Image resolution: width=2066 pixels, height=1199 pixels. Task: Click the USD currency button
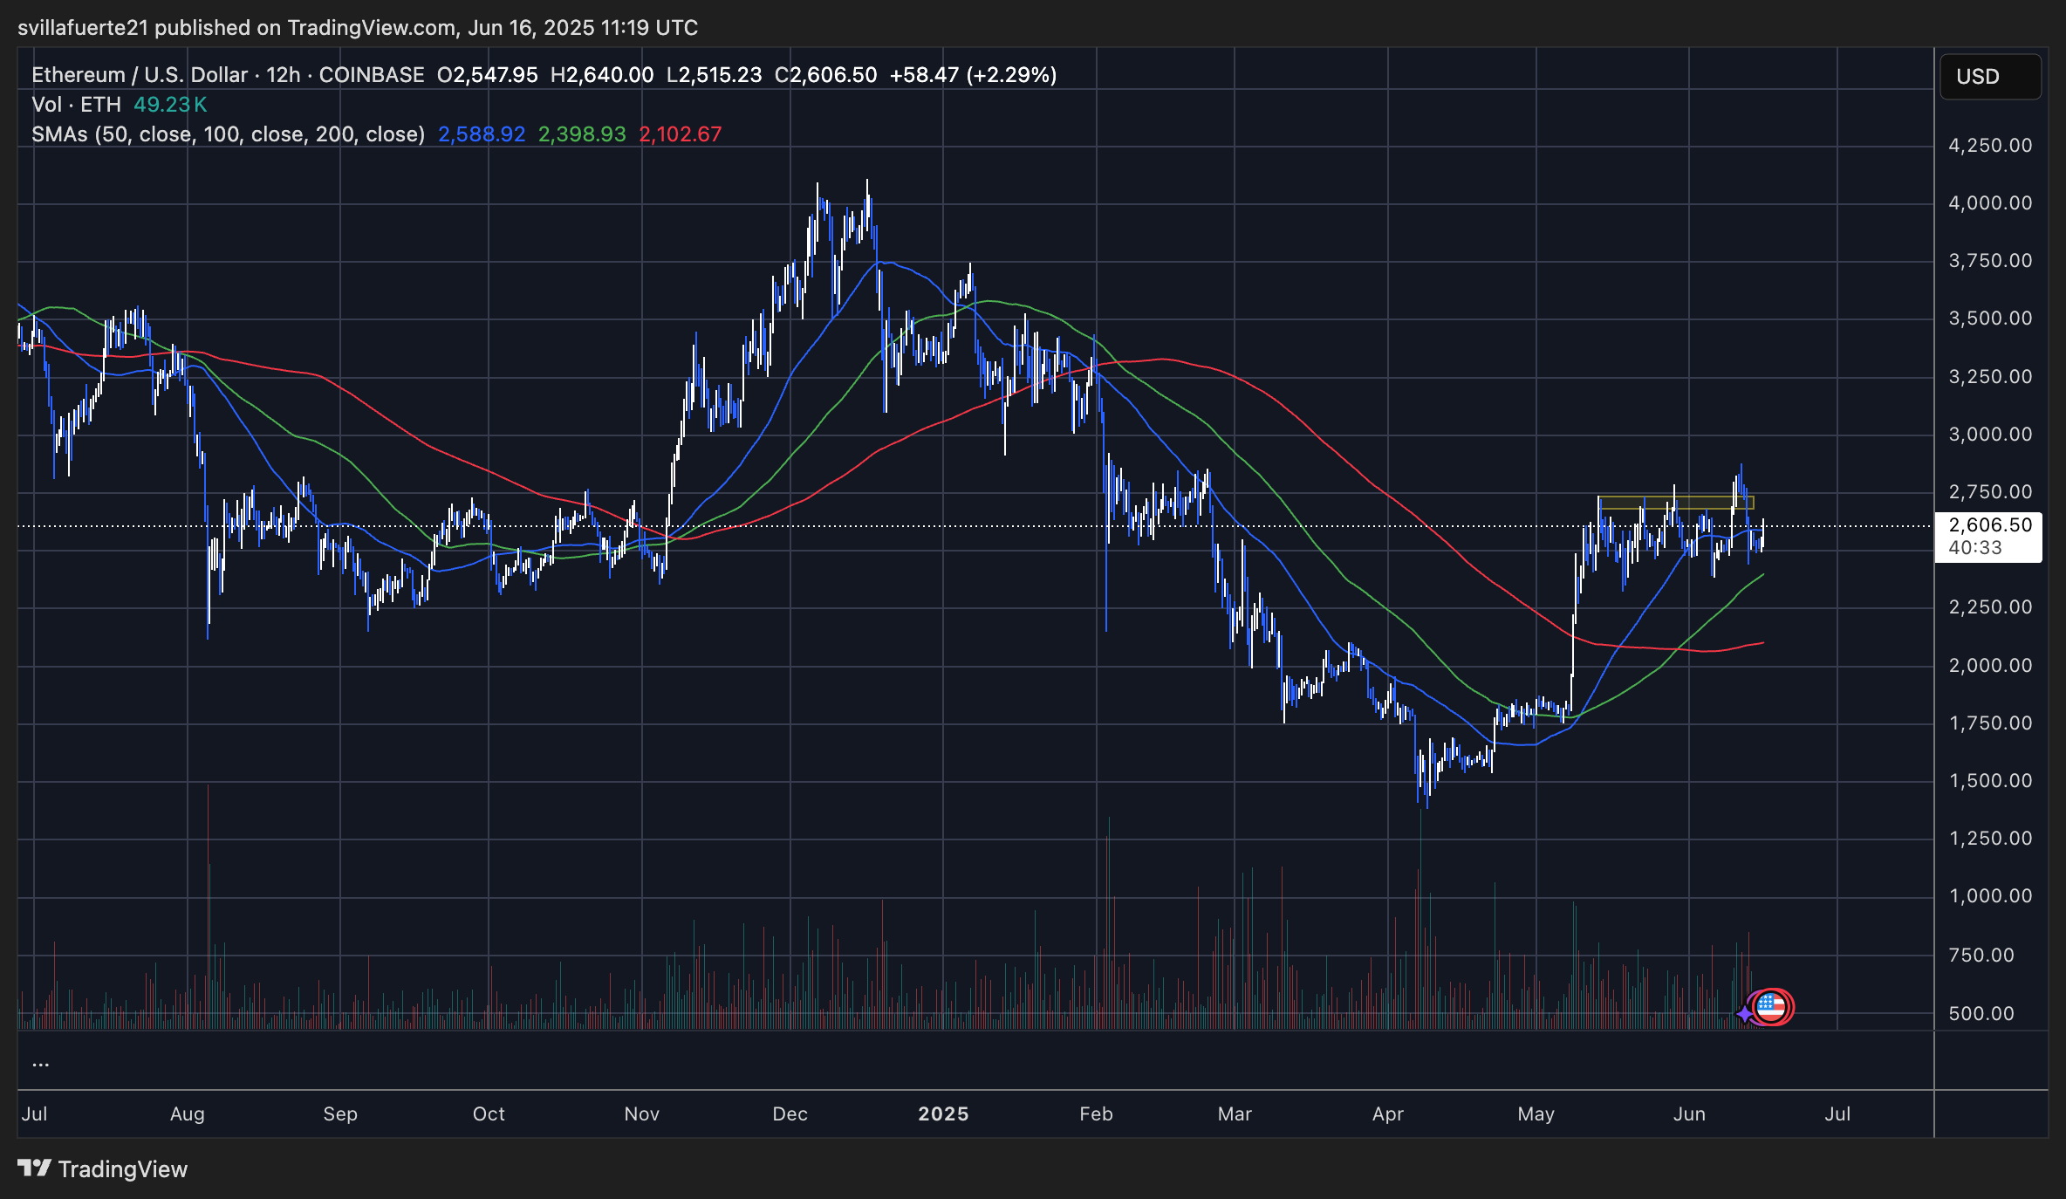[1990, 77]
